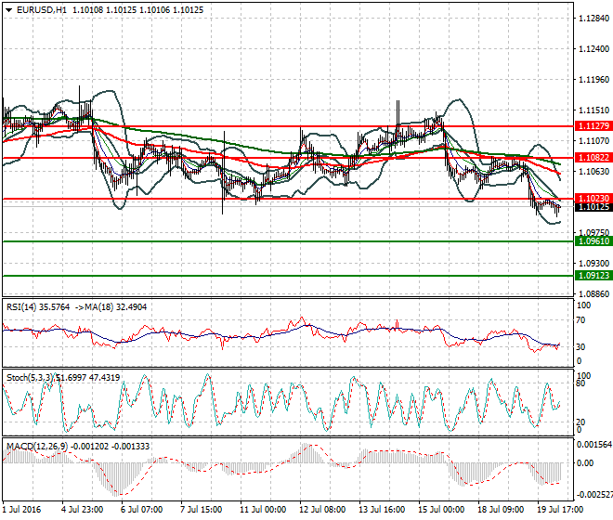Select the 1.11960 price scale value
The width and height of the screenshot is (613, 520).
tap(593, 79)
